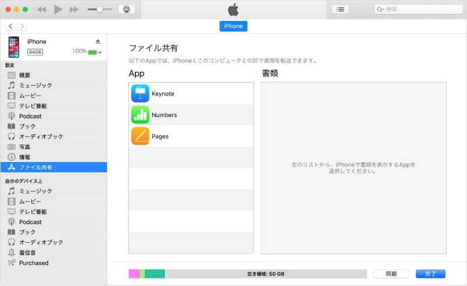
Task: Click the iPhone device thumbnail icon
Action: (13, 47)
